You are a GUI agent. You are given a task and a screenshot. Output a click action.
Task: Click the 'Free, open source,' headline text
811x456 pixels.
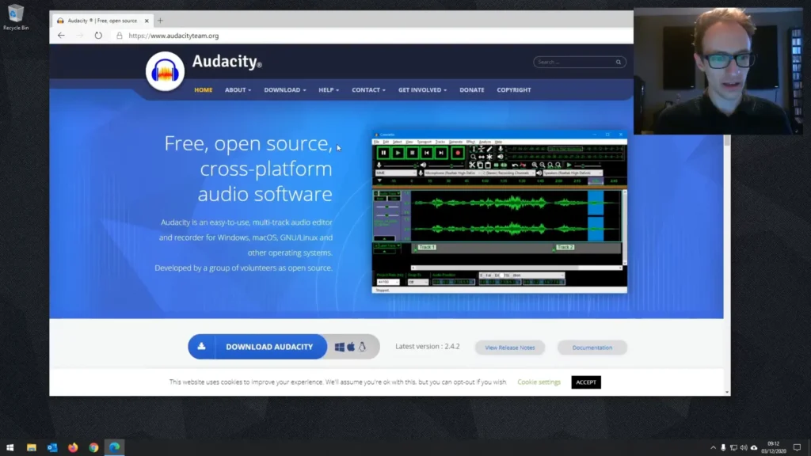click(248, 144)
